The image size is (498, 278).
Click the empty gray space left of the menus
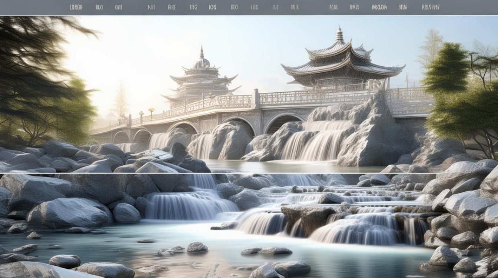(x=33, y=6)
